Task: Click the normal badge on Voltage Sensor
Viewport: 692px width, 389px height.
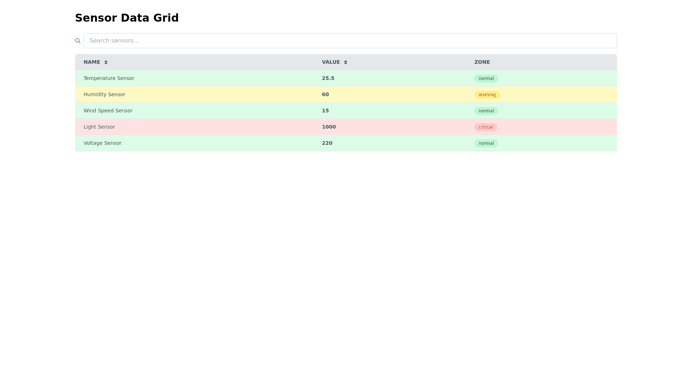Action: point(486,143)
